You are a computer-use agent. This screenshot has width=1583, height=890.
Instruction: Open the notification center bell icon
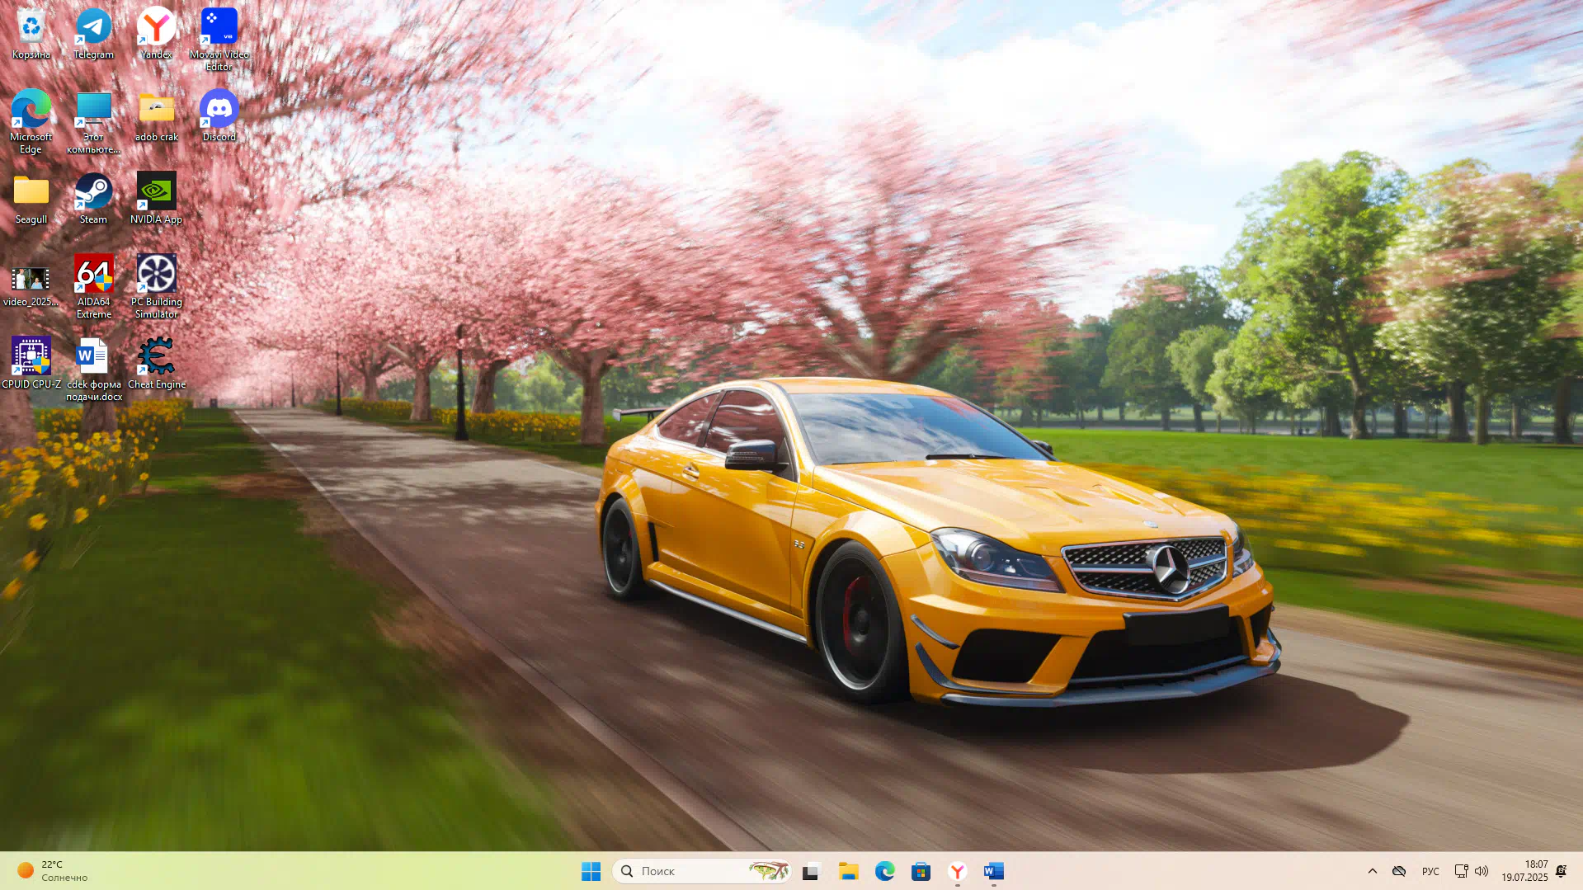[1562, 871]
